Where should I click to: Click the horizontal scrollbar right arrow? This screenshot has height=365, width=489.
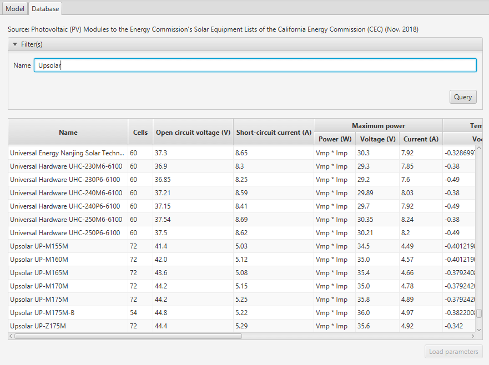(473, 336)
